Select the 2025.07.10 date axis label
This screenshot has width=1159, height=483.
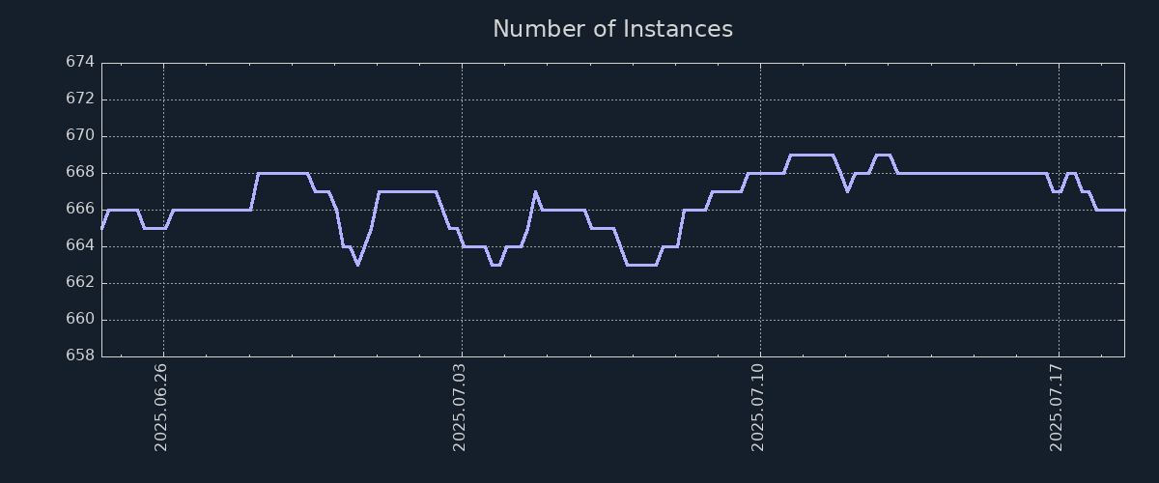(x=758, y=407)
